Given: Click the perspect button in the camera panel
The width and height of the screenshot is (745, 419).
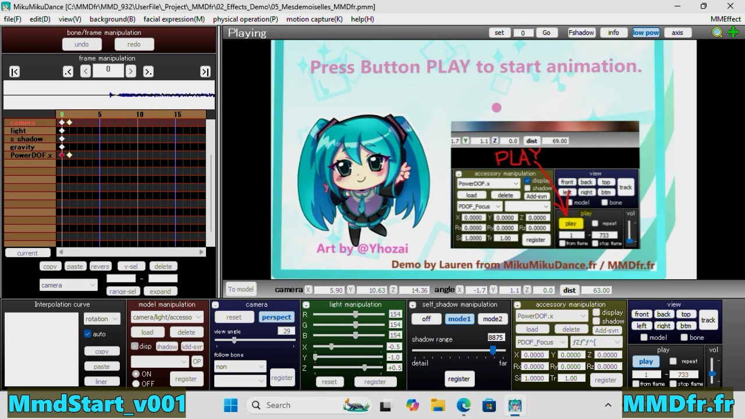Looking at the screenshot, I should (276, 317).
